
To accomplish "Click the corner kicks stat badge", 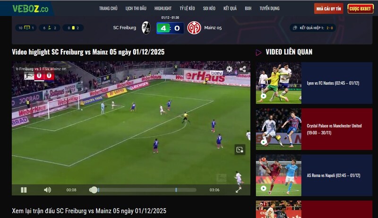I will [x=50, y=28].
